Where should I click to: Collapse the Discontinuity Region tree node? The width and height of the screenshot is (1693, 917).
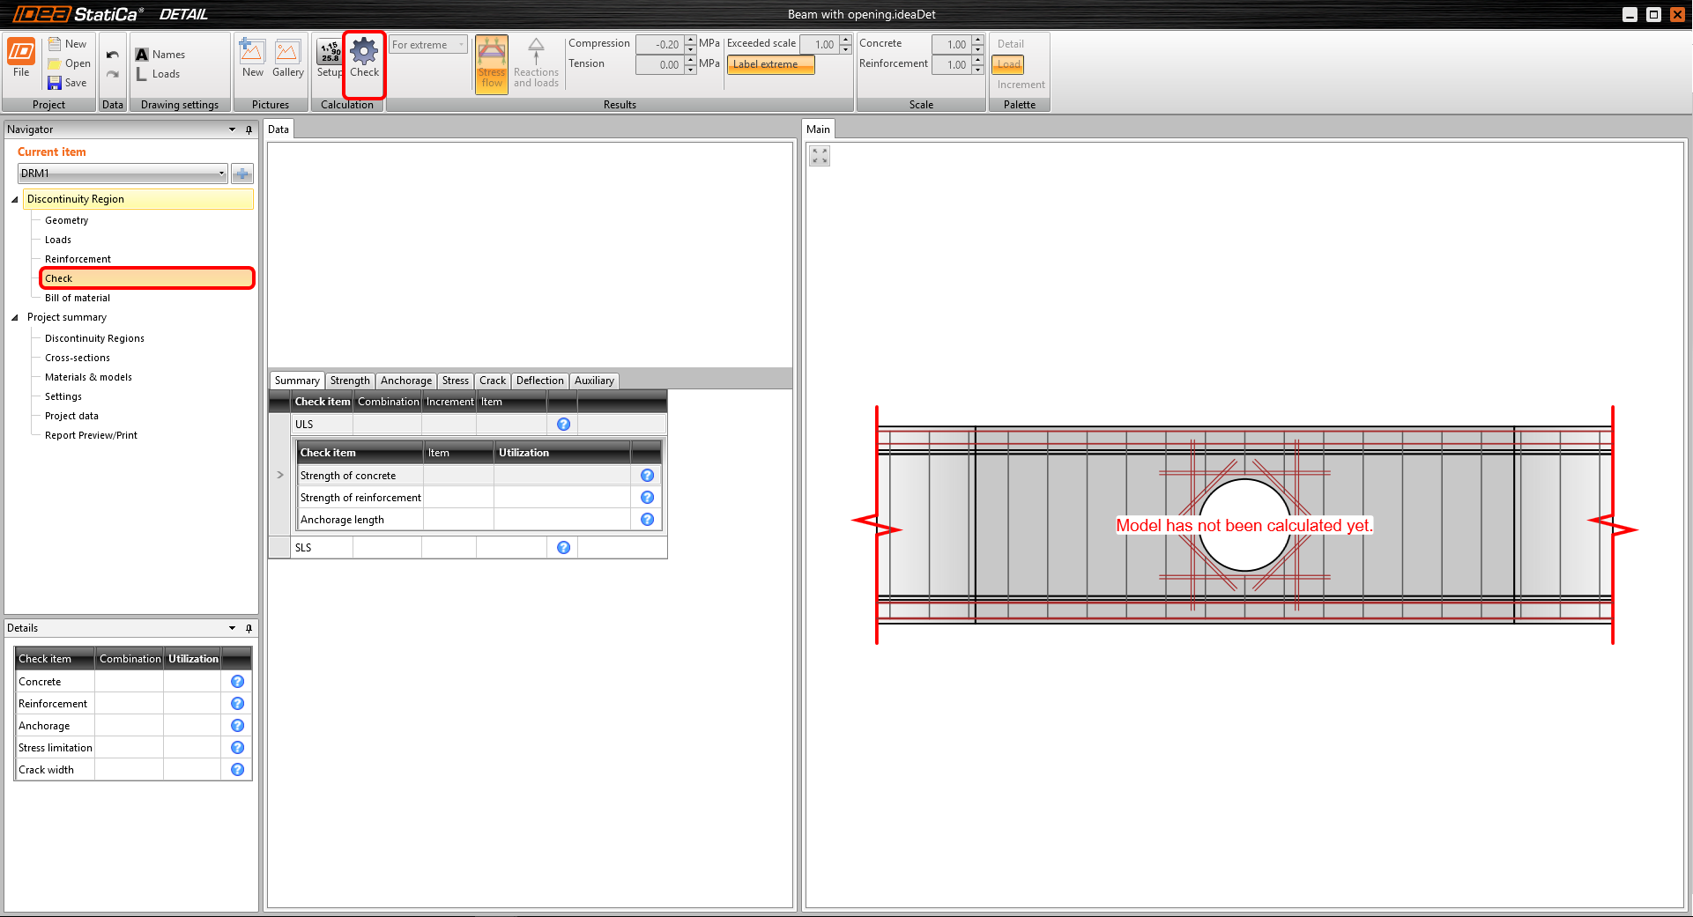point(15,200)
